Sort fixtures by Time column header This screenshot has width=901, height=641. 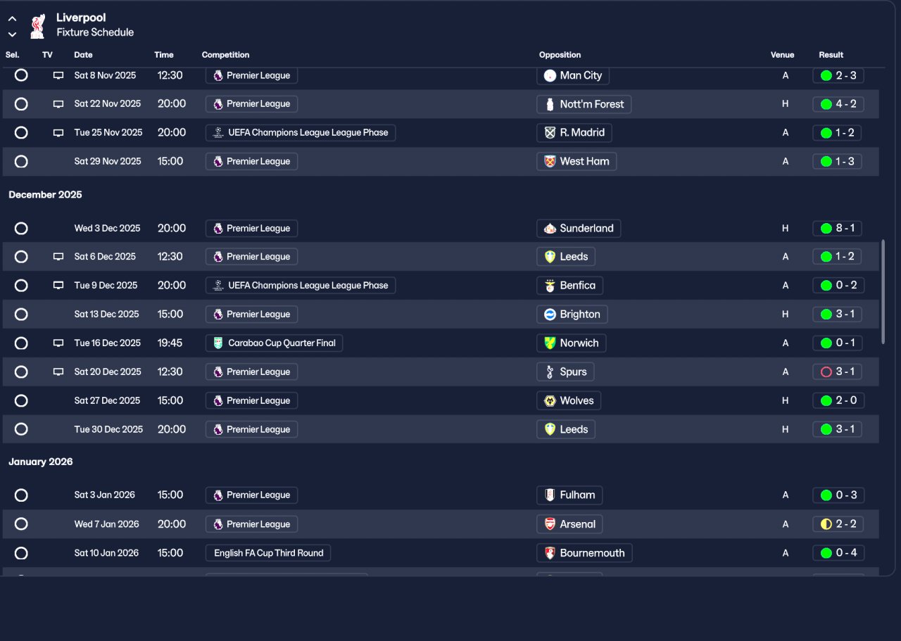(x=164, y=55)
